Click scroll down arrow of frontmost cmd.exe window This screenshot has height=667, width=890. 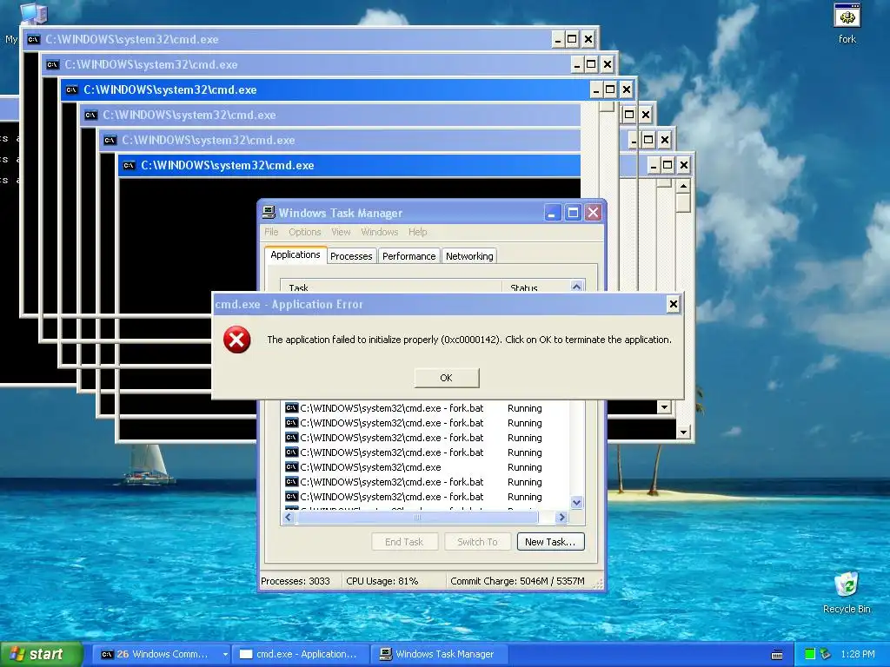683,433
